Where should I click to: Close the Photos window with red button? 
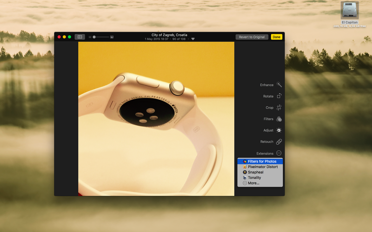59,37
